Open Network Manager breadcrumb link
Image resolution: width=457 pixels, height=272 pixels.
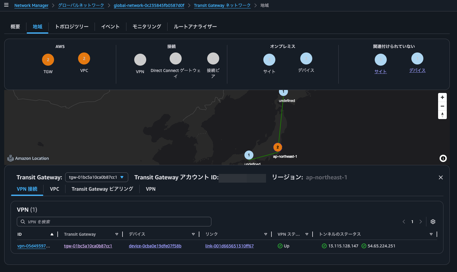tap(31, 5)
